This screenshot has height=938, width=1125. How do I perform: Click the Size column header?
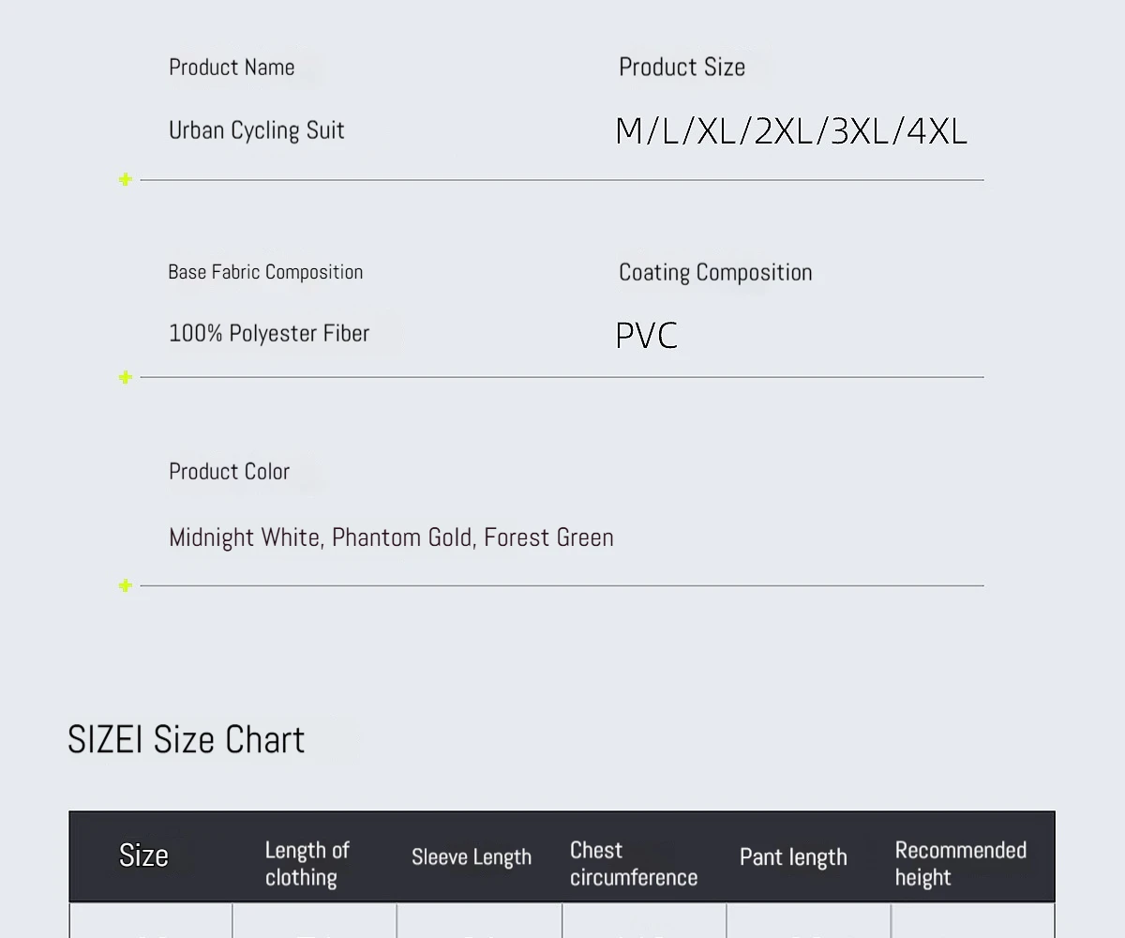143,855
